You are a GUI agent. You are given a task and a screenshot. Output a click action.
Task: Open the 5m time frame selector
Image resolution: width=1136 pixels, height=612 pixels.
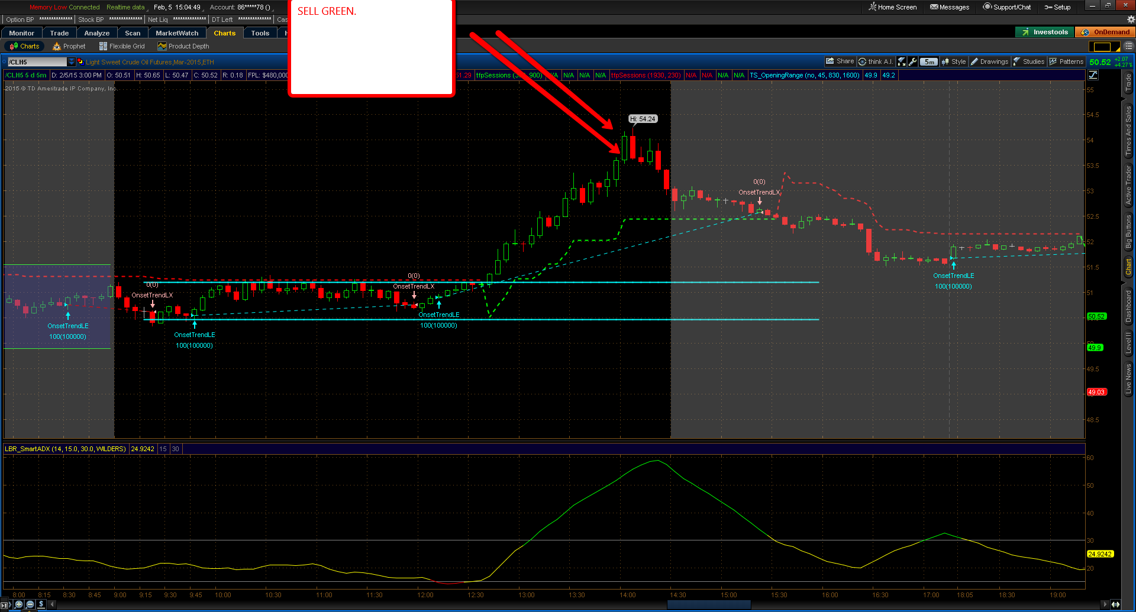coord(930,61)
